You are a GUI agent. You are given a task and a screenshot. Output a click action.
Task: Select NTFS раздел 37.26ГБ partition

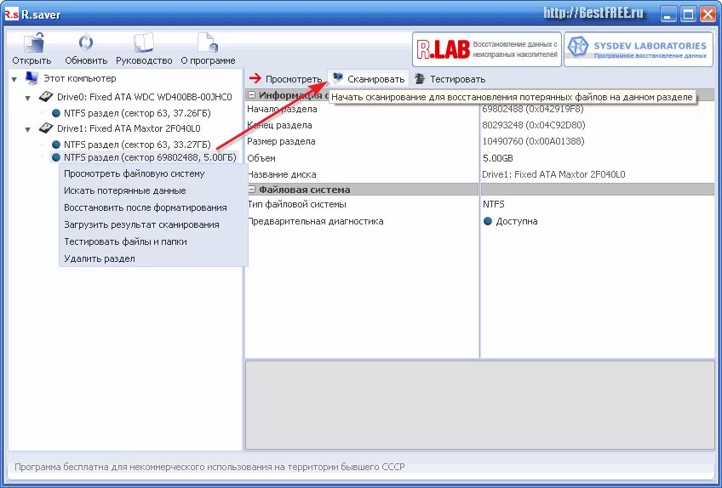[x=137, y=113]
